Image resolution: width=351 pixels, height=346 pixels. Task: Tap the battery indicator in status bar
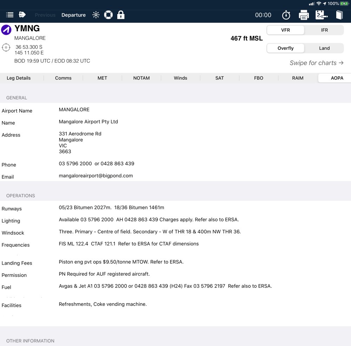coord(344,4)
